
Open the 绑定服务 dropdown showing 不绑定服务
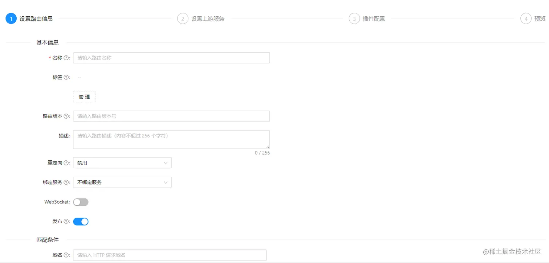[122, 182]
